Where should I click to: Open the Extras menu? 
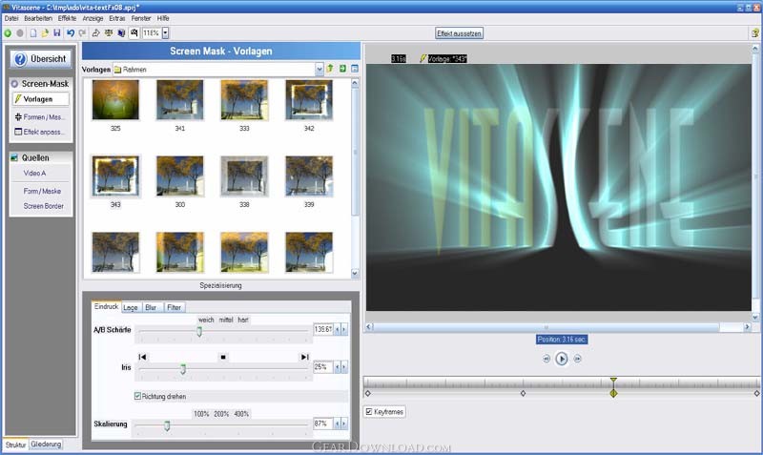pyautogui.click(x=116, y=18)
